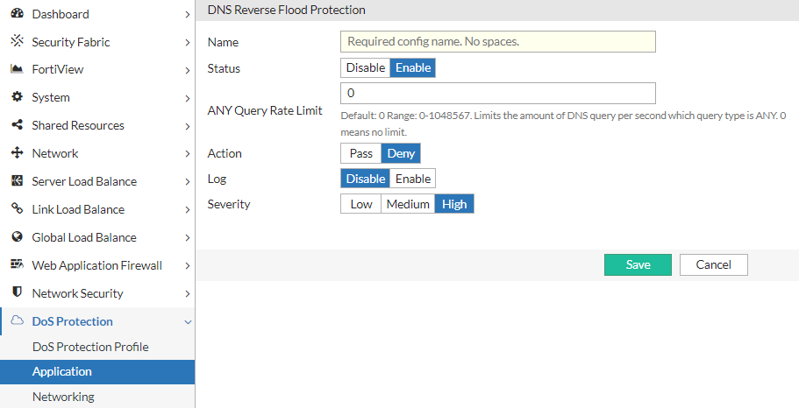
Task: Collapse the DoS Protection section chevron
Action: 188,322
